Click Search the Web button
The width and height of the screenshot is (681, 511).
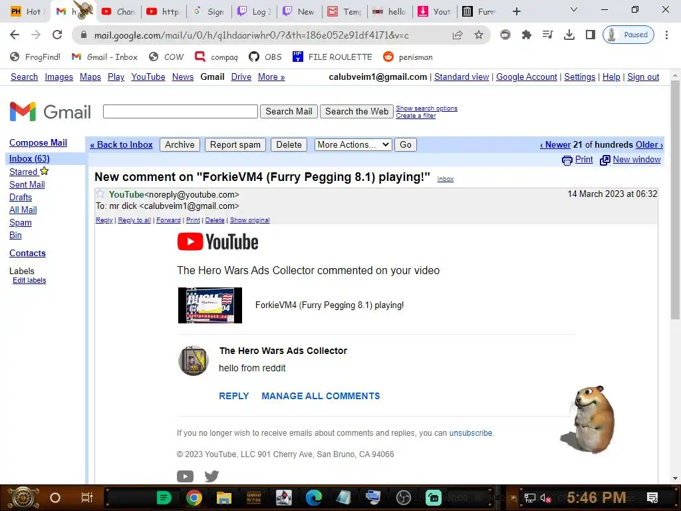[x=356, y=112]
